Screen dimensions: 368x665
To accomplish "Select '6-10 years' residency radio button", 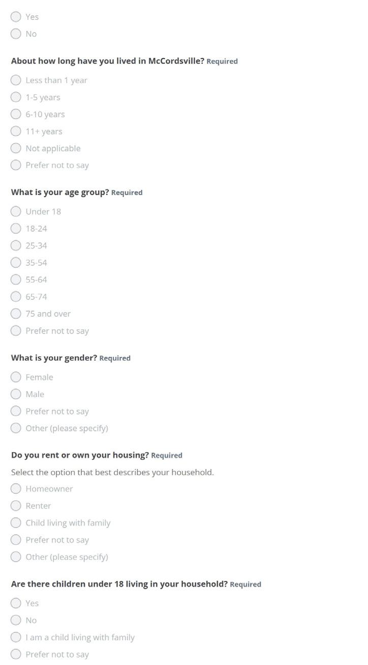I will (x=16, y=114).
